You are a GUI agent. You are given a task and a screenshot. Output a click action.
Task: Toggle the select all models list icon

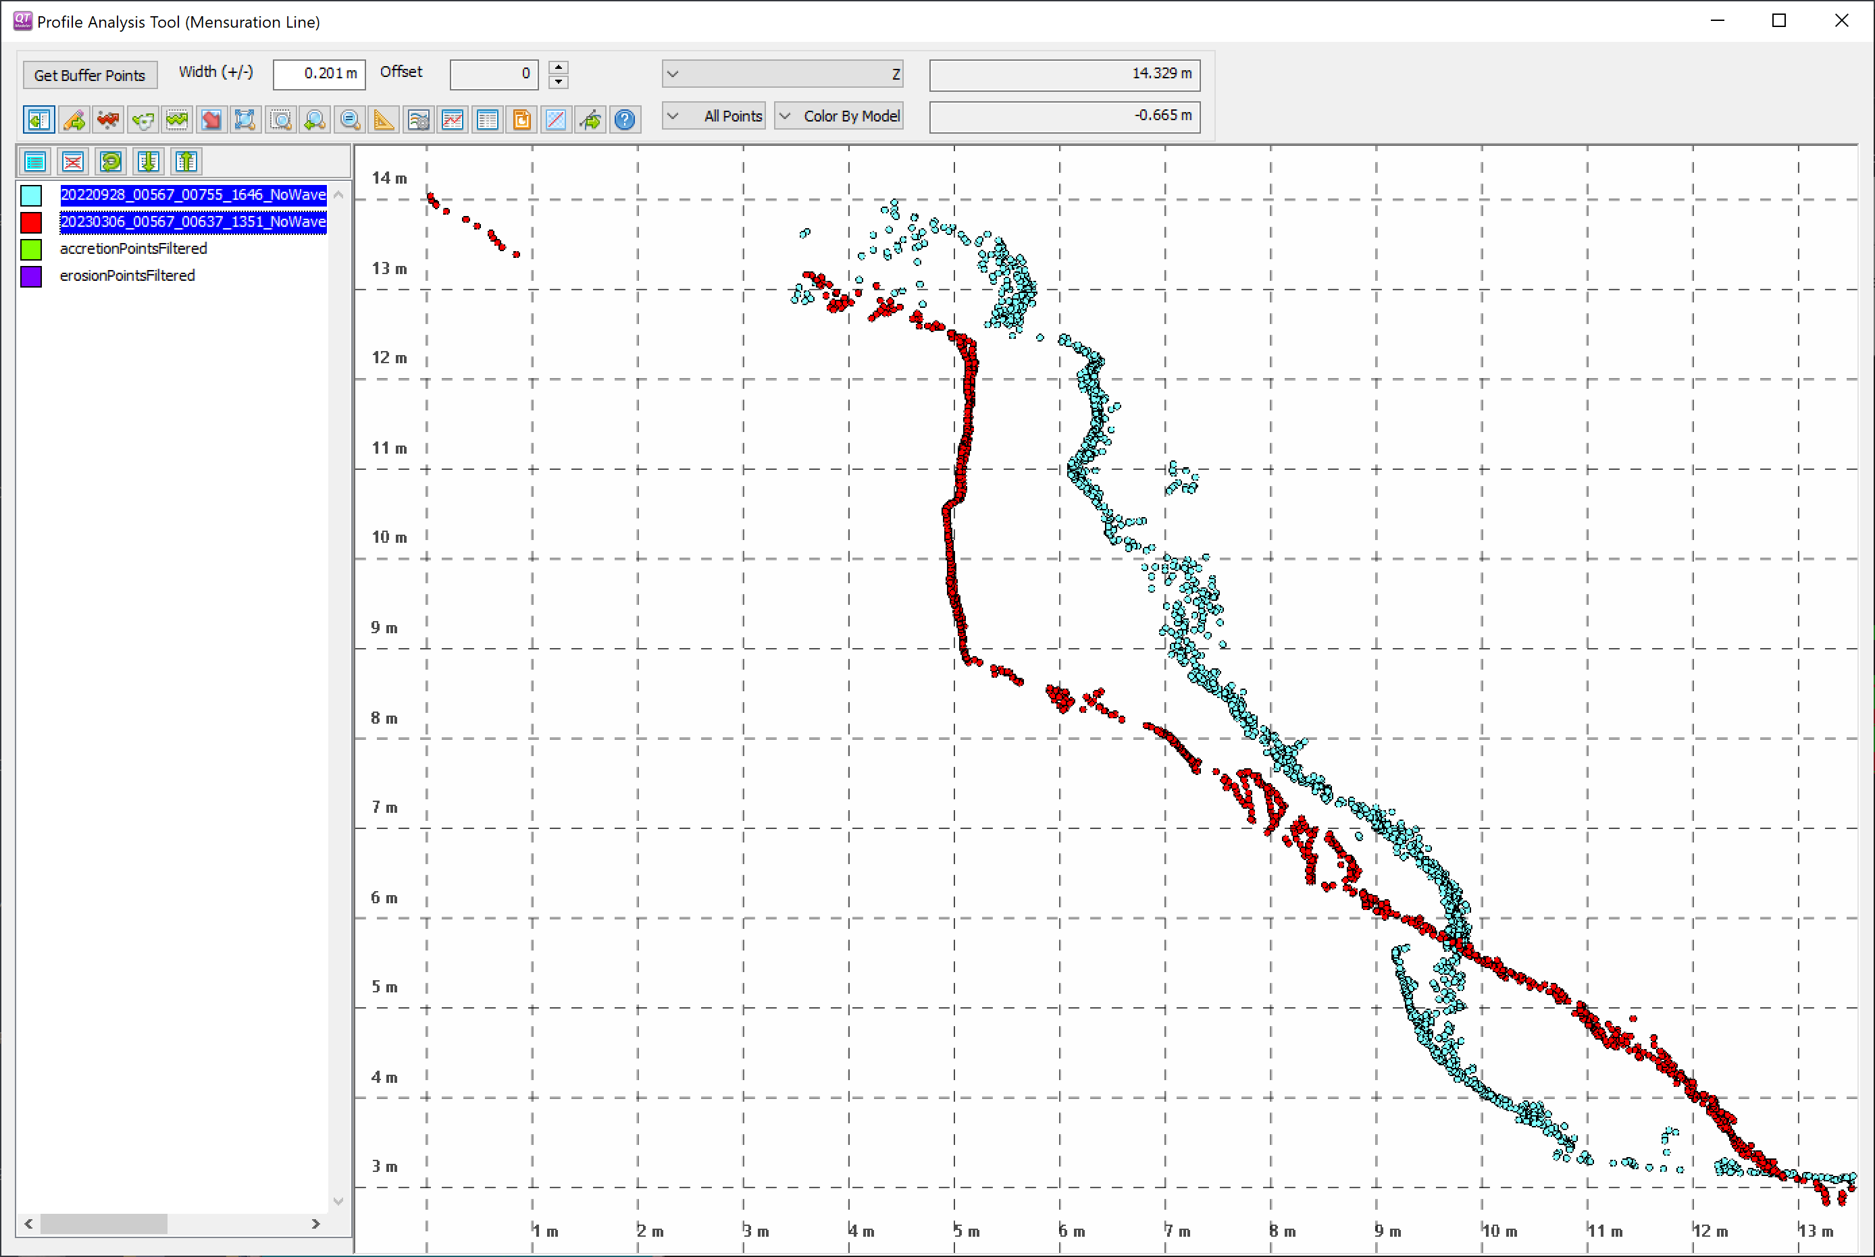tap(35, 162)
